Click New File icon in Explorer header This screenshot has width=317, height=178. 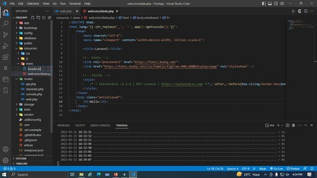coord(33,18)
